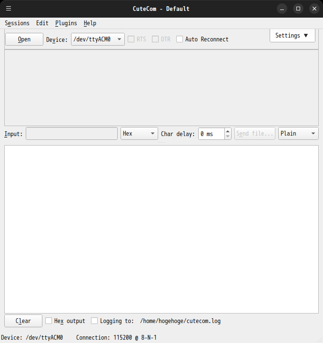Open the Plugins menu
Image resolution: width=323 pixels, height=343 pixels.
(66, 23)
